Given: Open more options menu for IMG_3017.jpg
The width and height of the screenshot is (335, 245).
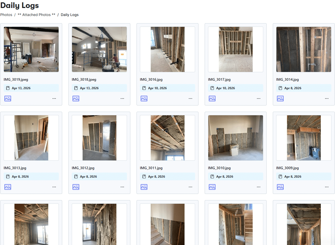Looking at the screenshot, I should click(259, 99).
